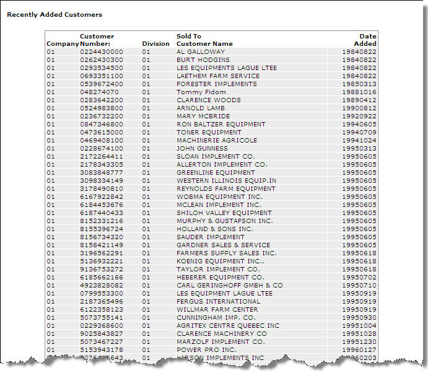Click the Division column header
The height and width of the screenshot is (373, 428).
(x=155, y=44)
